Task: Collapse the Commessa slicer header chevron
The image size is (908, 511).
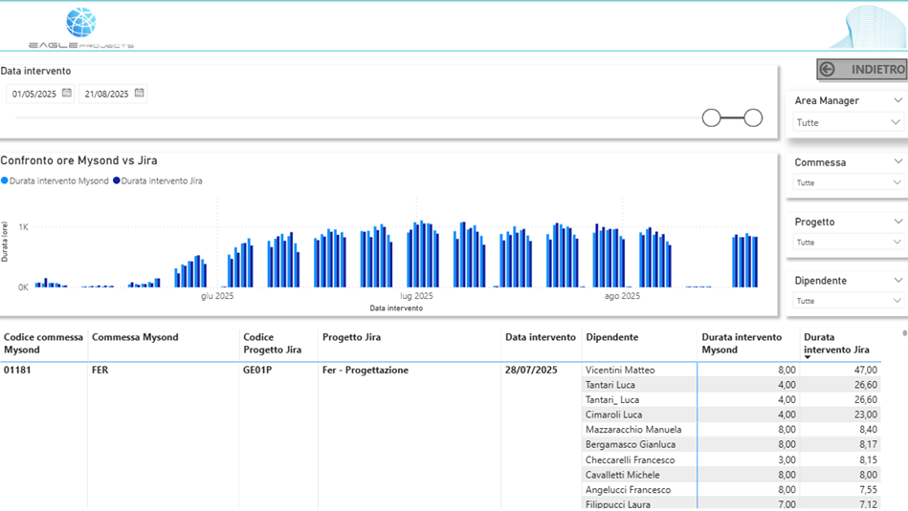Action: coord(897,162)
